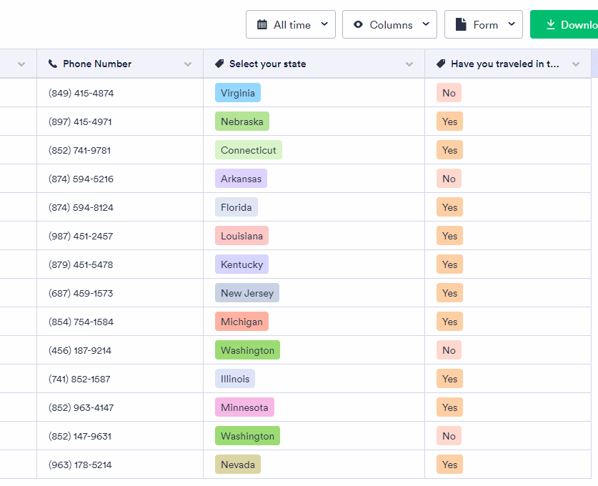Open Select your state column menu chevron
Viewport: 598px width, 486px height.
click(409, 64)
